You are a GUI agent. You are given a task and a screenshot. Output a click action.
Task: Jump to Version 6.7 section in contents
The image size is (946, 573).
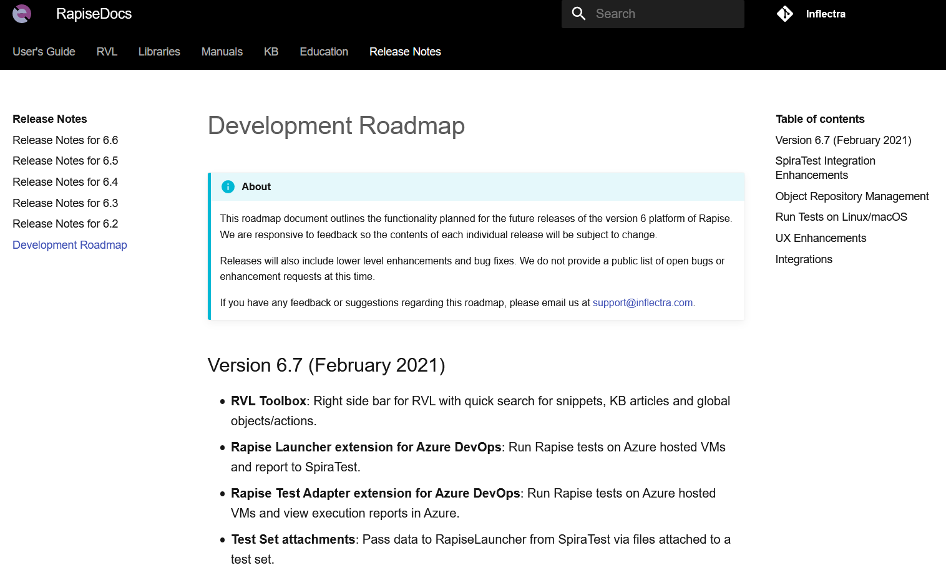(843, 140)
